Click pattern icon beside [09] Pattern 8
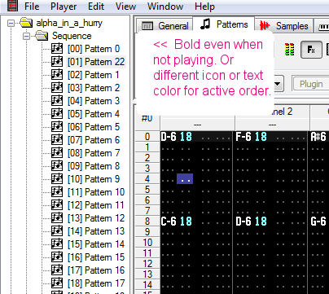The image size is (329, 294). pos(57,165)
